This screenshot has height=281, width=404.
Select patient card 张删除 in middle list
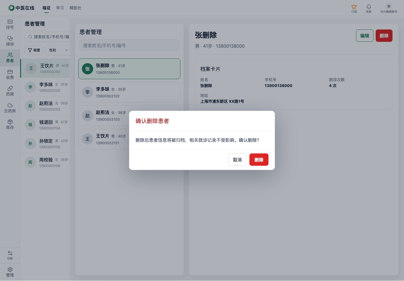(x=129, y=69)
